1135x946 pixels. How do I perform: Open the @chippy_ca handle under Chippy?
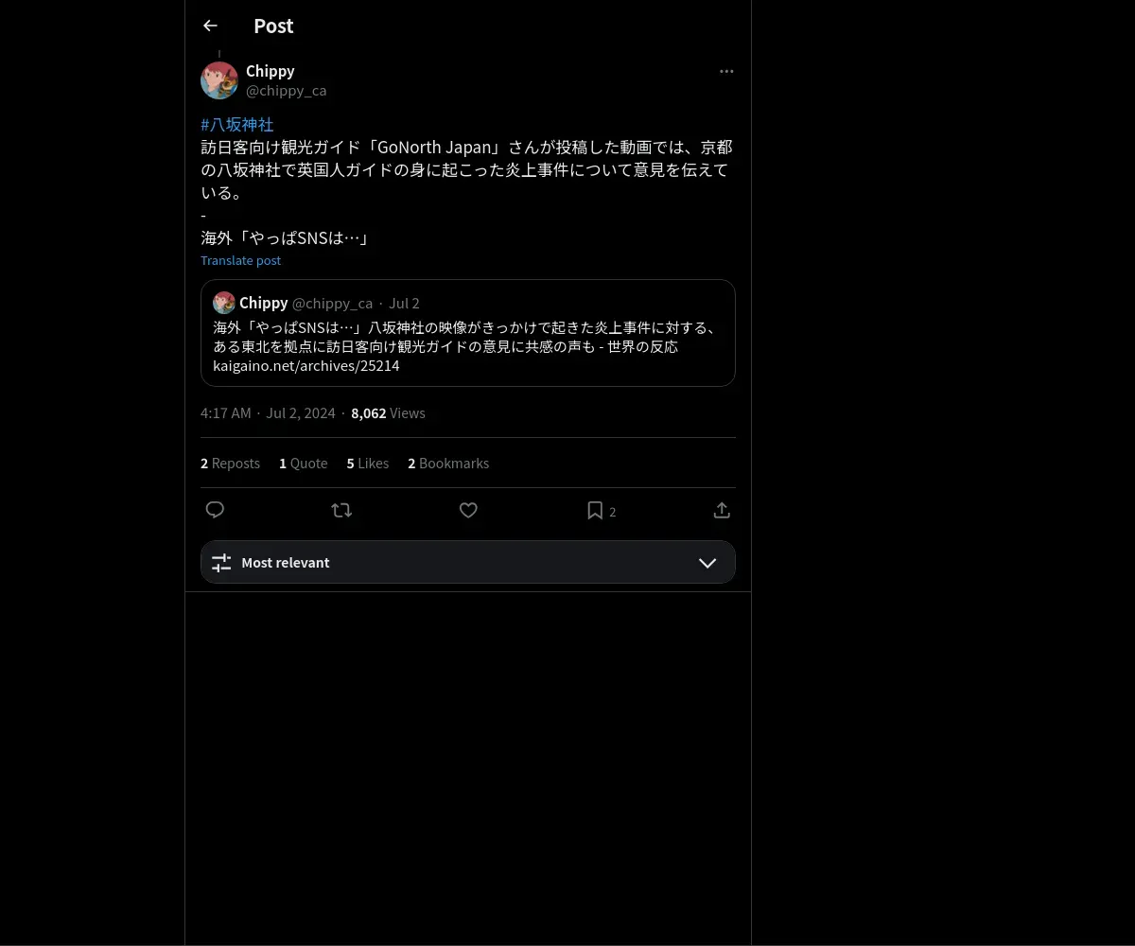[x=286, y=90]
